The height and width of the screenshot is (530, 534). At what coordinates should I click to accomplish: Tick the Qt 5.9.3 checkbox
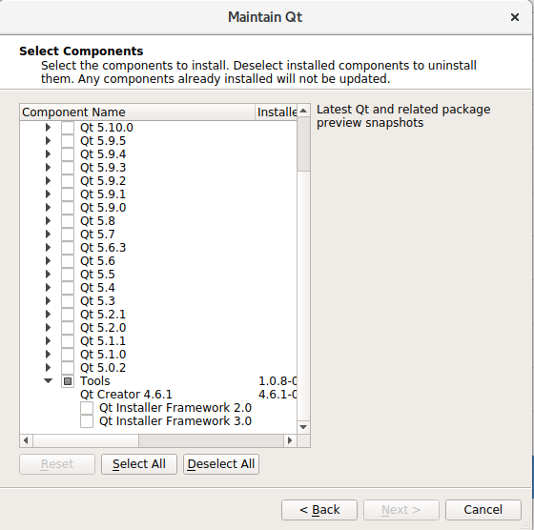[x=68, y=168]
